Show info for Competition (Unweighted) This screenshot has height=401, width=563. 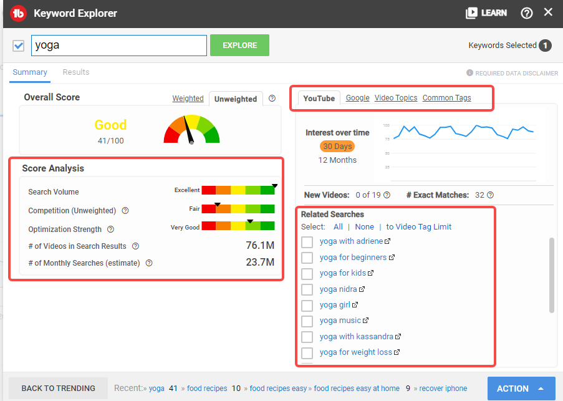pos(125,210)
